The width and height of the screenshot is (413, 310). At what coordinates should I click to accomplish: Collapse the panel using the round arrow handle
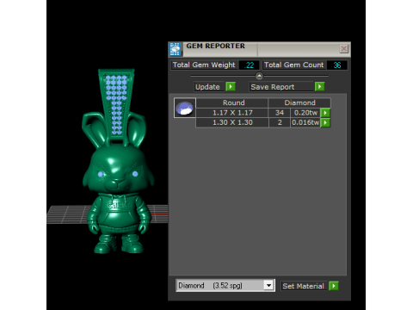[259, 76]
